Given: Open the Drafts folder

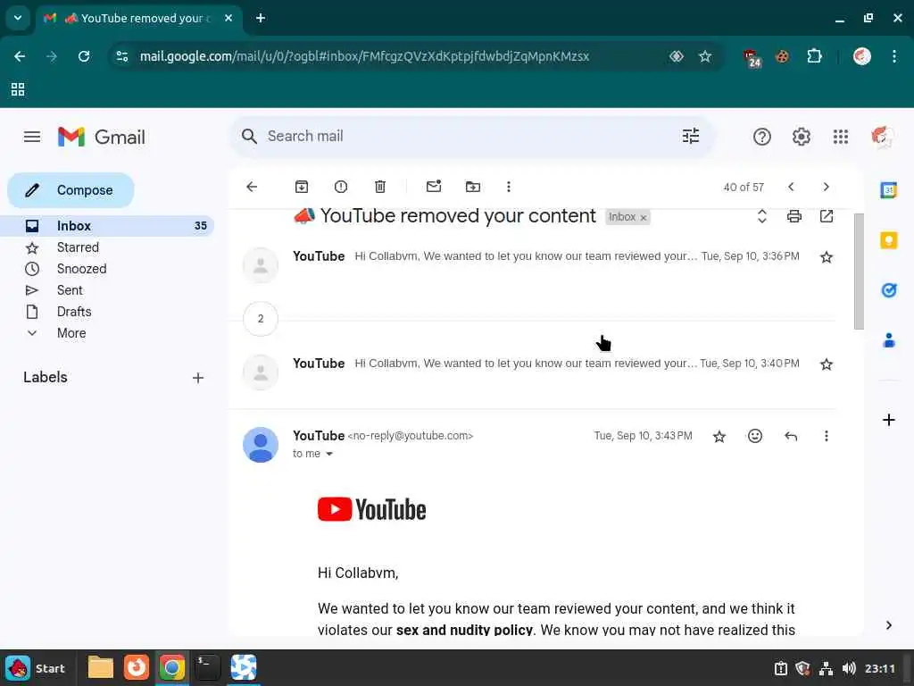Looking at the screenshot, I should point(74,312).
